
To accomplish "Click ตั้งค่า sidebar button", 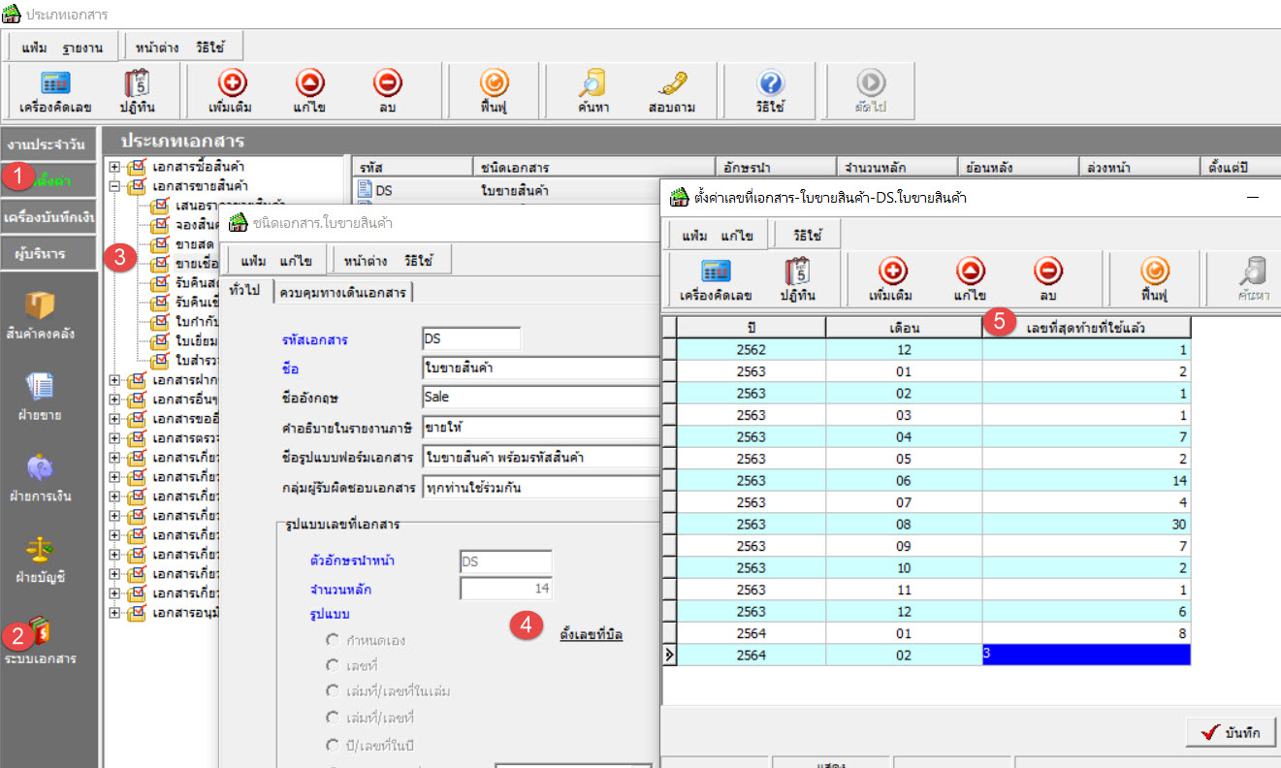I will pos(48,180).
